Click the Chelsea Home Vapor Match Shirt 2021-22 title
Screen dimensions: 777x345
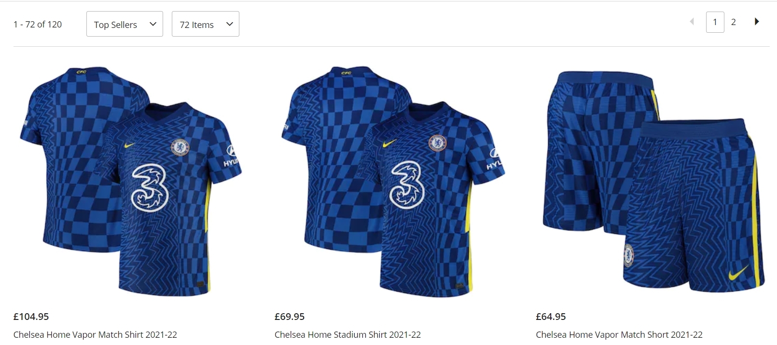point(95,334)
